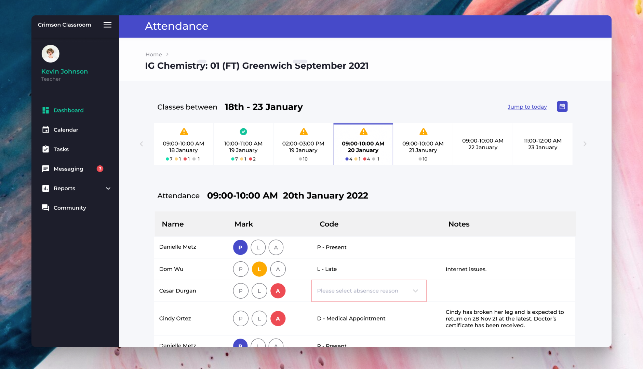Click the Dashboard grid icon

[45, 110]
